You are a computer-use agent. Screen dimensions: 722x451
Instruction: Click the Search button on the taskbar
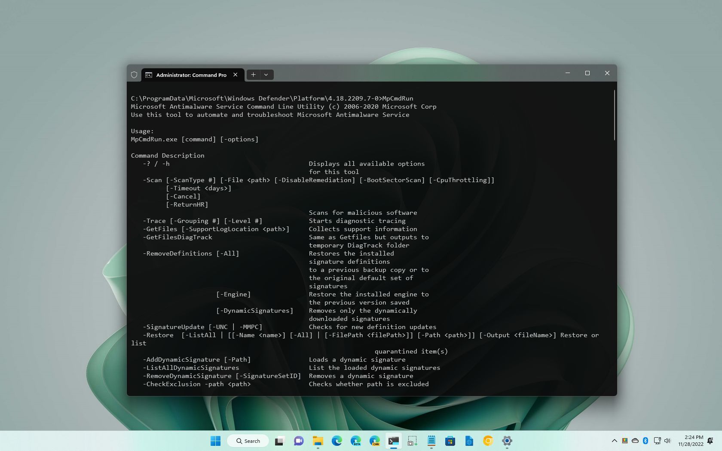[248, 441]
